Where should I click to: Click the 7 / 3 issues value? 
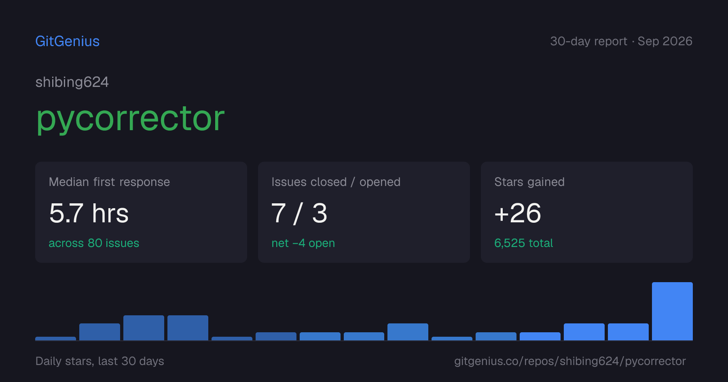(x=299, y=213)
